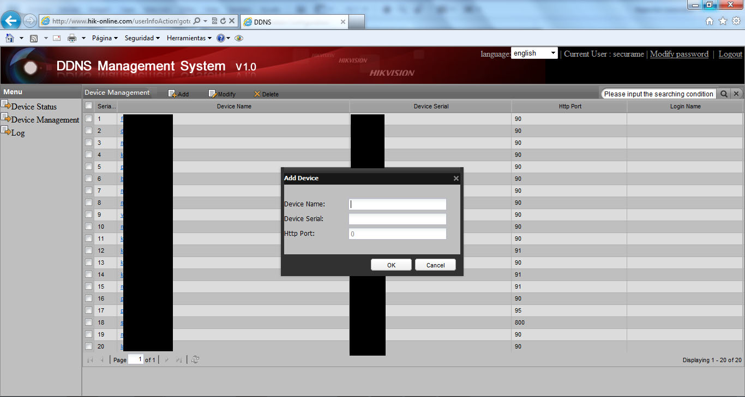Check the row 3 checkbox
Screen dimensions: 745x397
(x=88, y=142)
